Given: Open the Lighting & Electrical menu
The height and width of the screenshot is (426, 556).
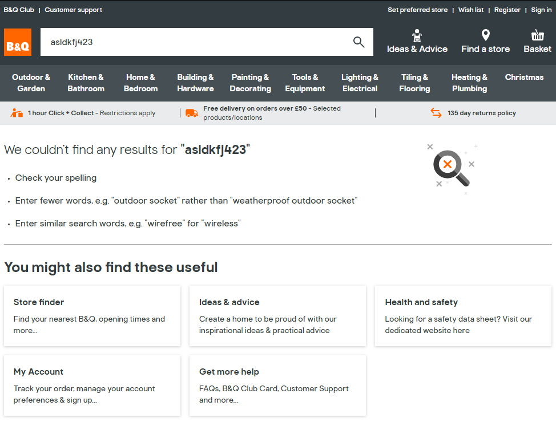Looking at the screenshot, I should (x=360, y=83).
